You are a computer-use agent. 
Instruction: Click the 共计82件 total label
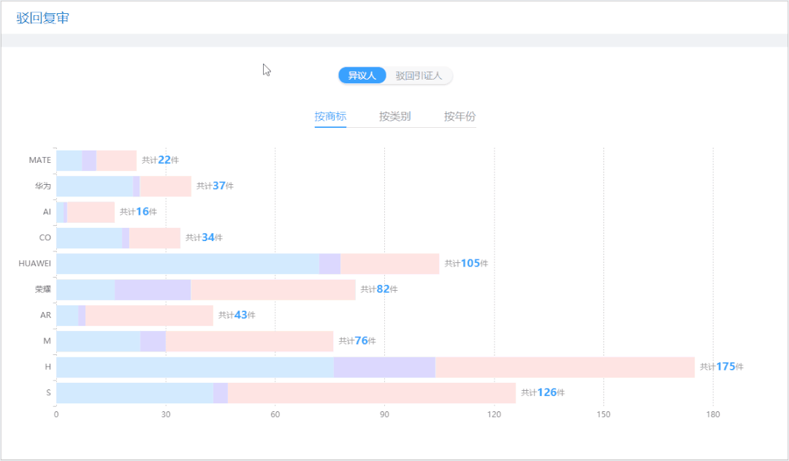coord(379,289)
